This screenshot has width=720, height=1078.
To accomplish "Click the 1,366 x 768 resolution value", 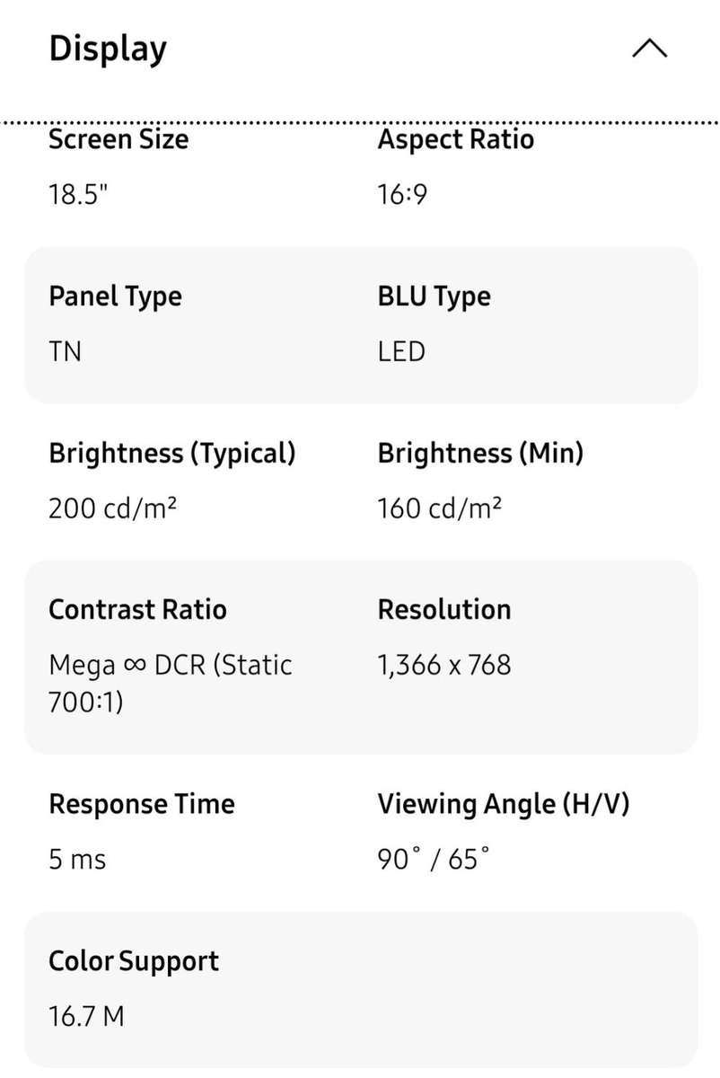I will tap(445, 665).
